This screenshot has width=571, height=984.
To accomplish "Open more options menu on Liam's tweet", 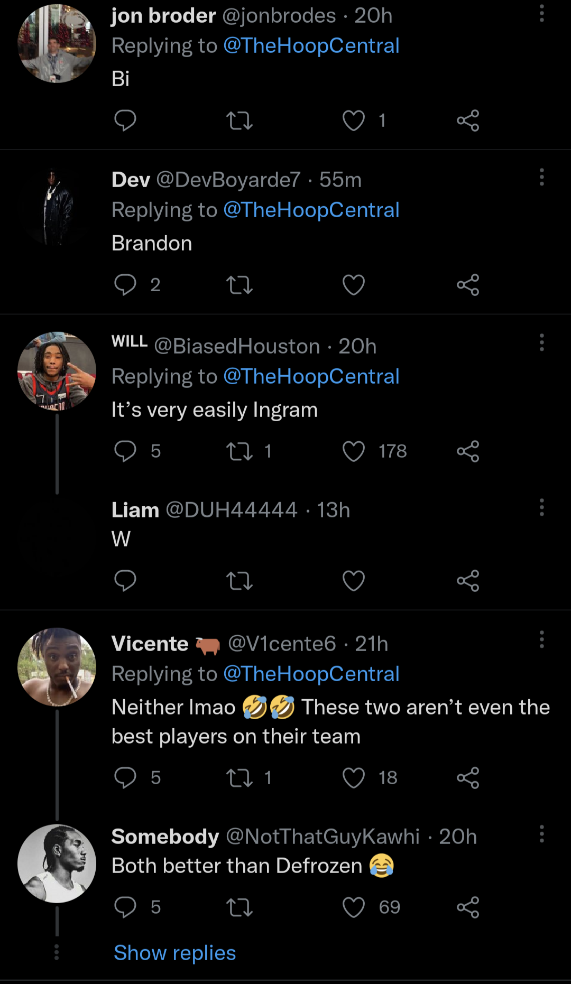I will point(541,507).
